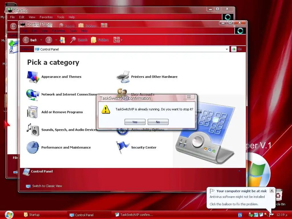Screen dimensions: 292x219
Task: Open File menu in Startup window
Action: pyautogui.click(x=12, y=17)
